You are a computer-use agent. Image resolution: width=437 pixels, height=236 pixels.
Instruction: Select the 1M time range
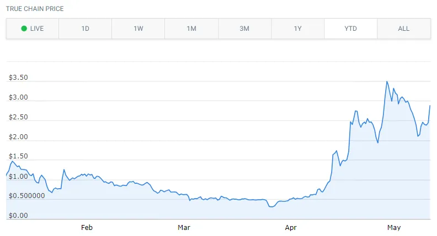tap(191, 29)
